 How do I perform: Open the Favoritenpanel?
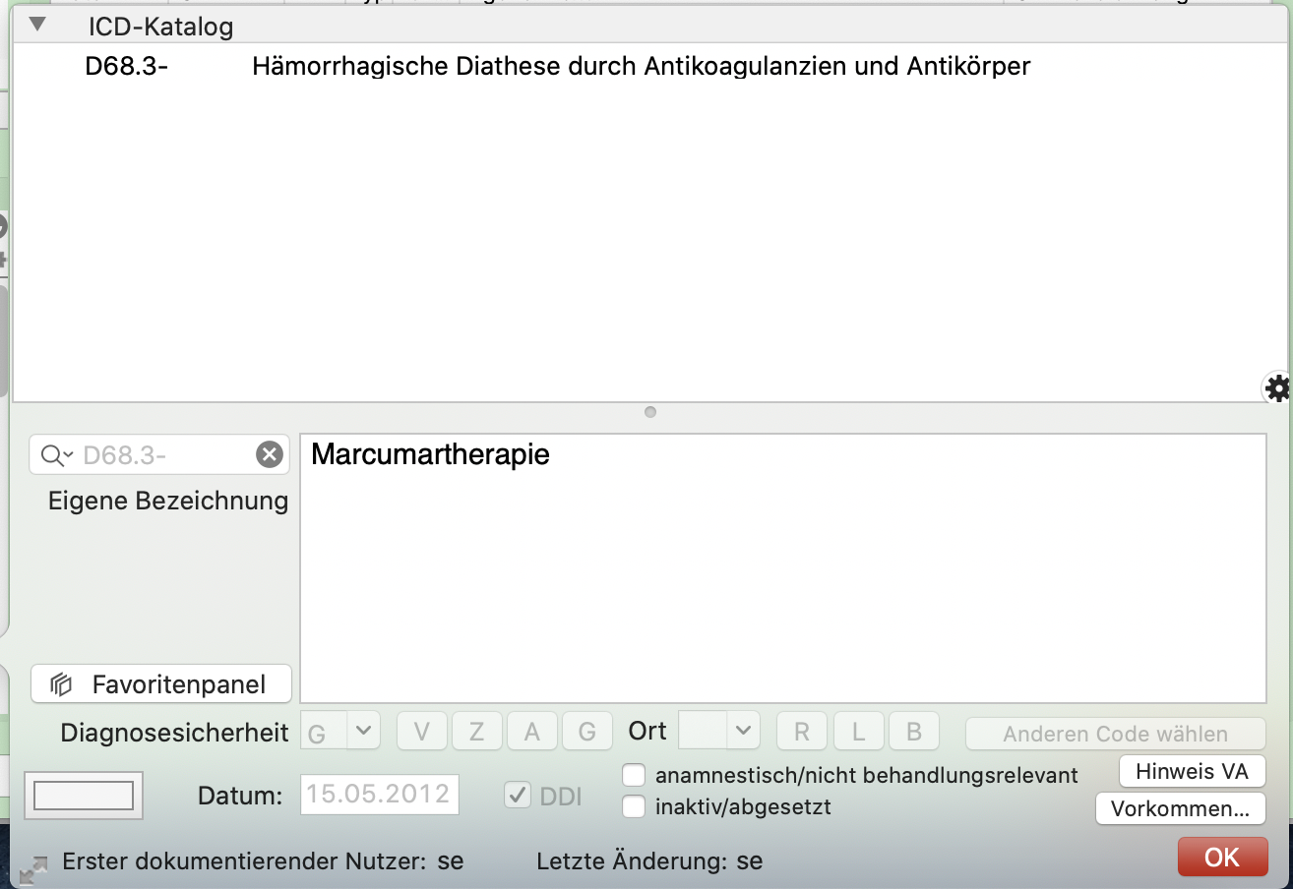[x=161, y=683]
